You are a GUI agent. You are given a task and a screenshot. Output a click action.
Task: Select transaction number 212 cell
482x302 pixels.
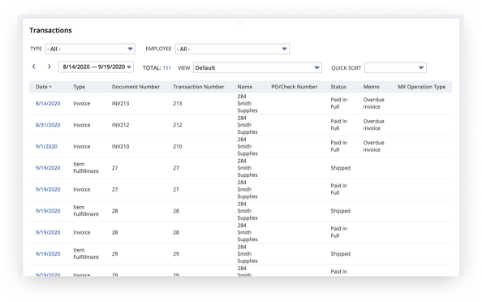click(x=178, y=125)
